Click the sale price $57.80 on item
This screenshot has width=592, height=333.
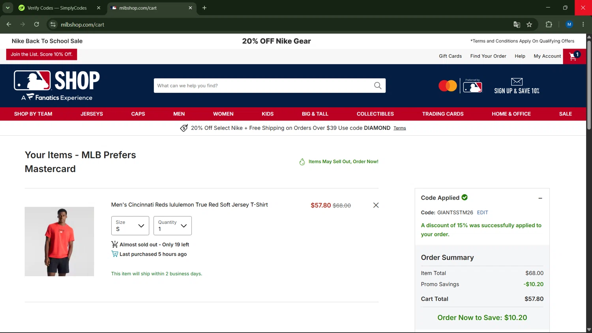321,206
